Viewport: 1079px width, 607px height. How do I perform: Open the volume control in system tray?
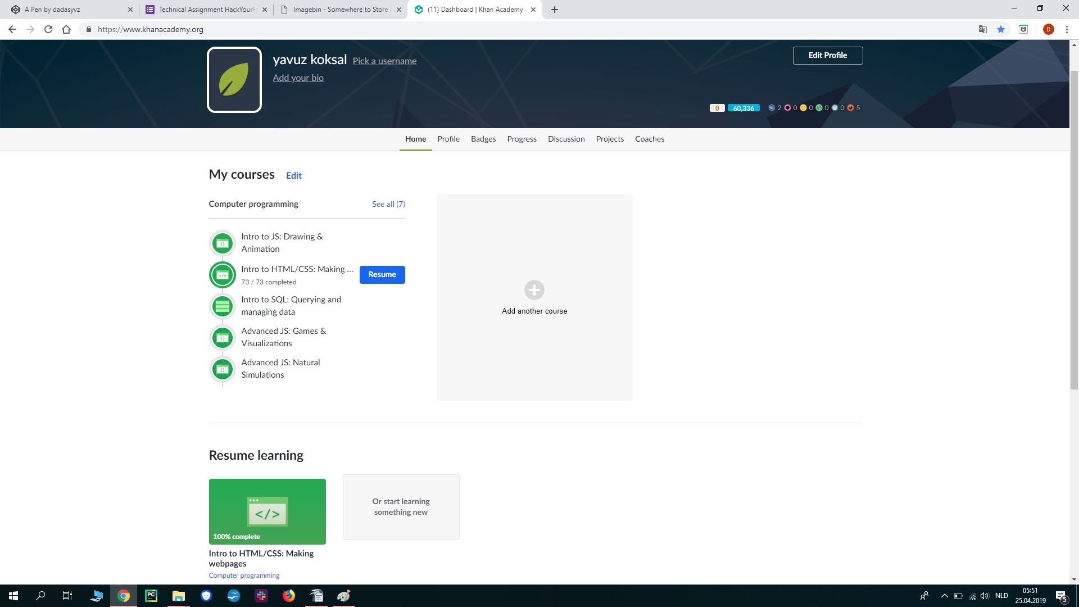985,596
